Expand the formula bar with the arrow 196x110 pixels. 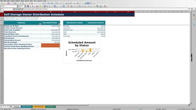pos(189,9)
